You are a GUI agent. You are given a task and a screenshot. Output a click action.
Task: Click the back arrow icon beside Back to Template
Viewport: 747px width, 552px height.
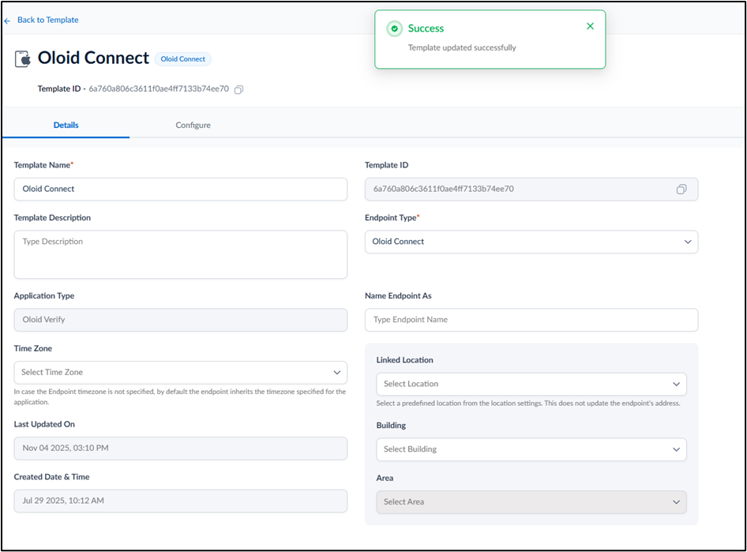[7, 21]
